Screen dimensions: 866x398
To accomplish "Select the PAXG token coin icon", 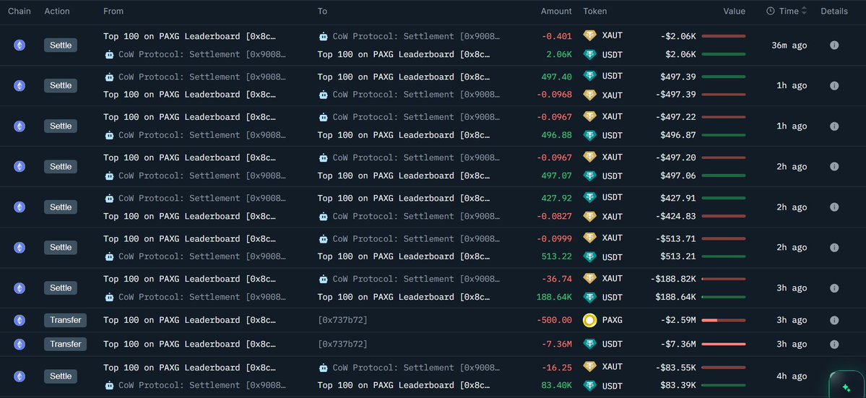I will pos(590,320).
